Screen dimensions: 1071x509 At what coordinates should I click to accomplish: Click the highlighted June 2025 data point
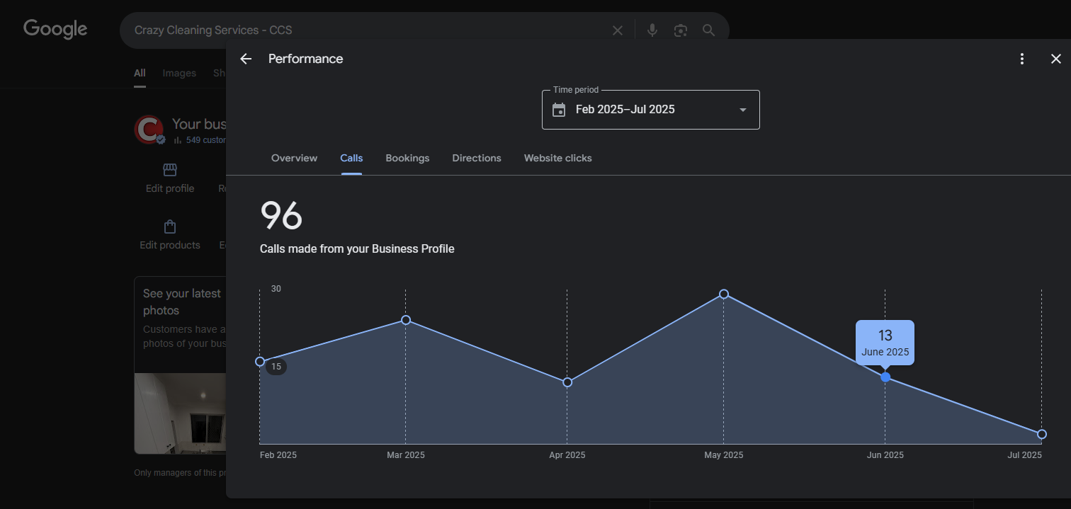click(x=885, y=377)
